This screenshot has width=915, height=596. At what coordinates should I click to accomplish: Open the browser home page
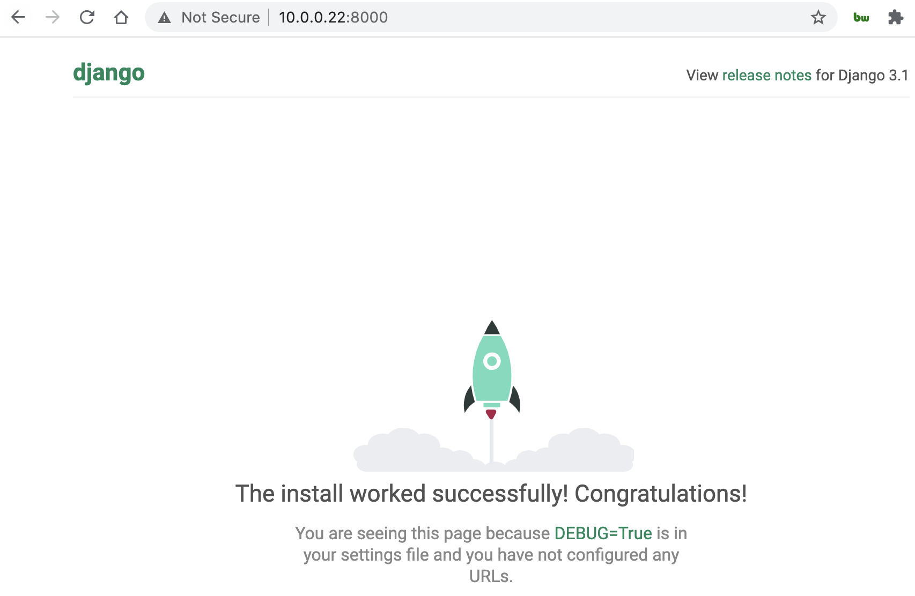121,17
